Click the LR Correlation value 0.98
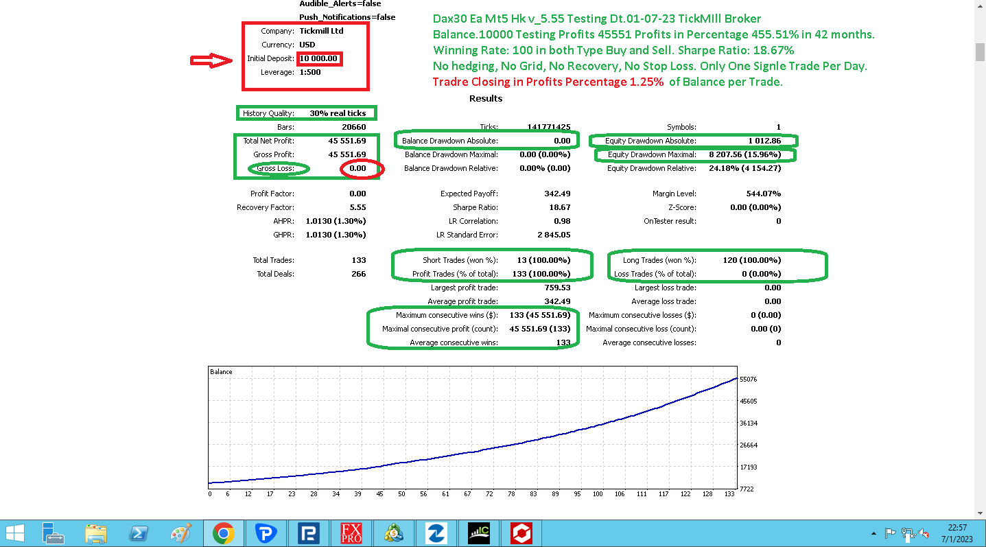 [562, 221]
